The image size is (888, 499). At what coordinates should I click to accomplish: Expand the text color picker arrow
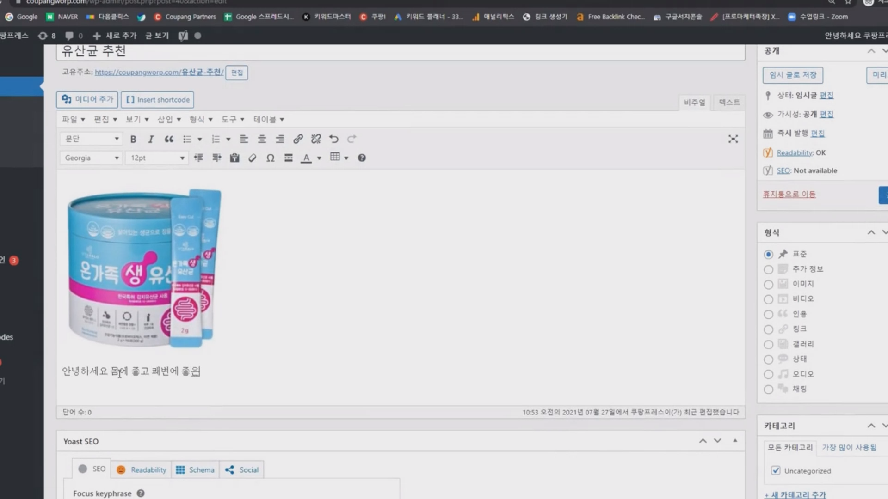(319, 158)
